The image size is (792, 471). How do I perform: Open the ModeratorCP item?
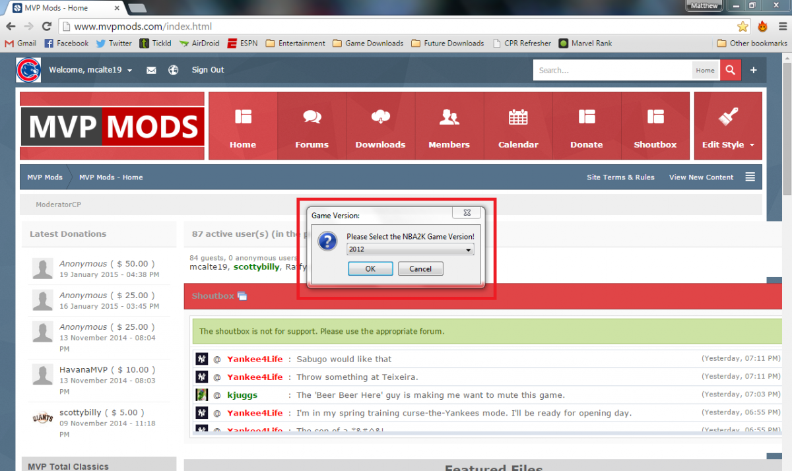tap(58, 204)
